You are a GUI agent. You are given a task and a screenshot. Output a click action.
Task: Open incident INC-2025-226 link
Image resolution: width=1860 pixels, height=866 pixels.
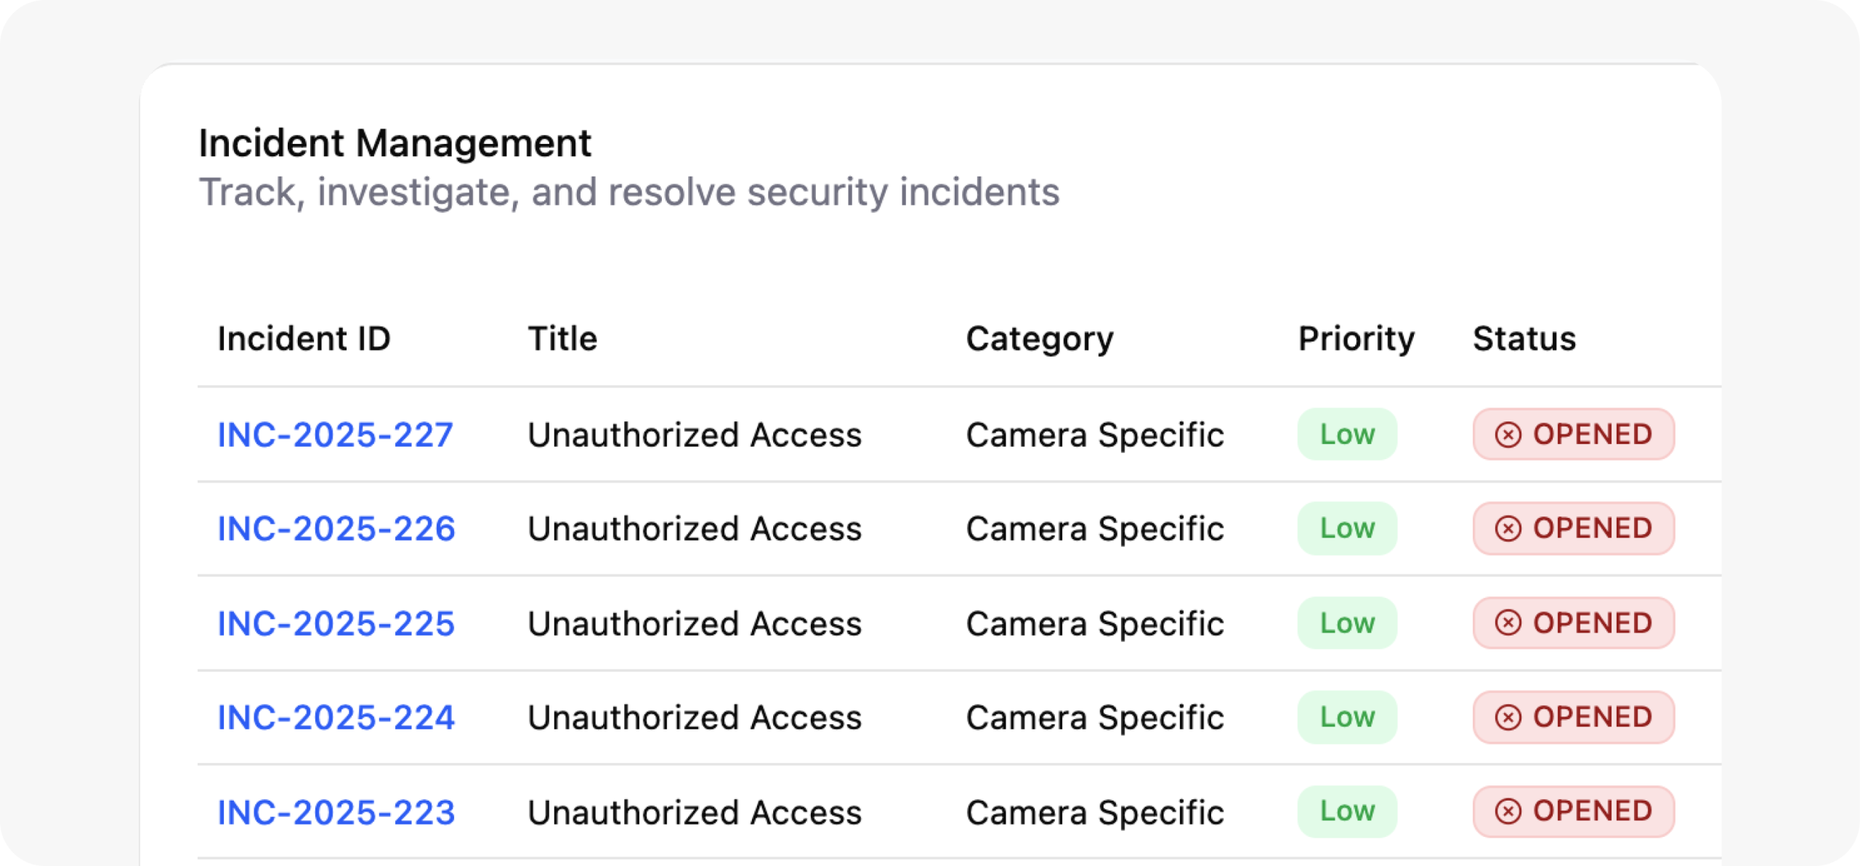[x=336, y=529]
